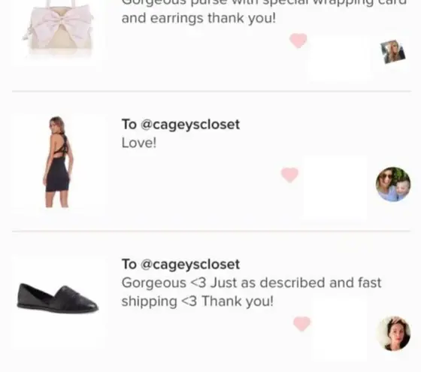421x372 pixels.
Task: Open the blonde reviewer's tilted square avatar
Action: 393,52
